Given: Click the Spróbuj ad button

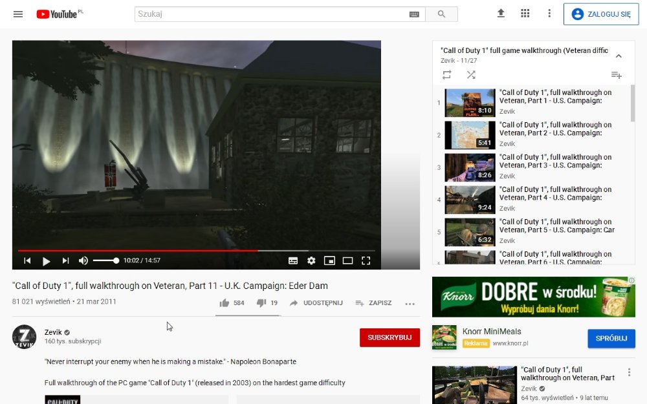Looking at the screenshot, I should [x=611, y=339].
